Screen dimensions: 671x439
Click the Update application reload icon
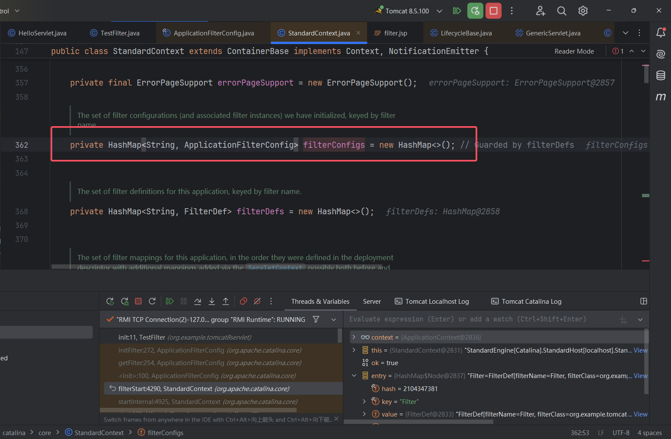pyautogui.click(x=152, y=301)
